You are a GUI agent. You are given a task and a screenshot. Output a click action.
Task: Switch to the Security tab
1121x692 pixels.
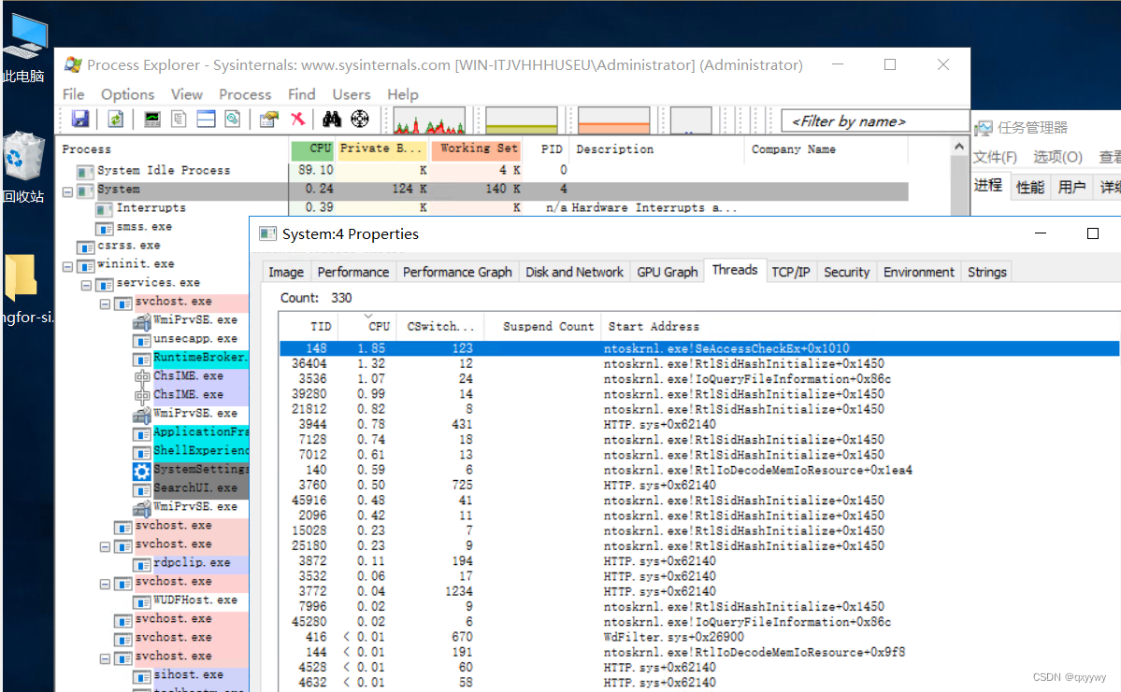point(846,272)
